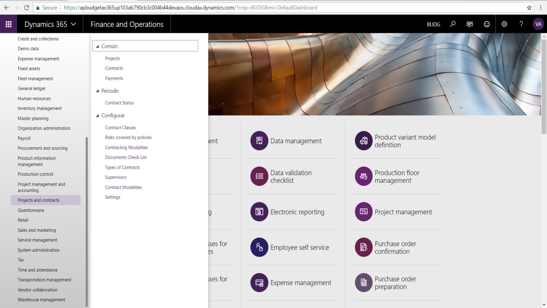Open the General ledger module
Screen dimensions: 547x308
(32, 89)
